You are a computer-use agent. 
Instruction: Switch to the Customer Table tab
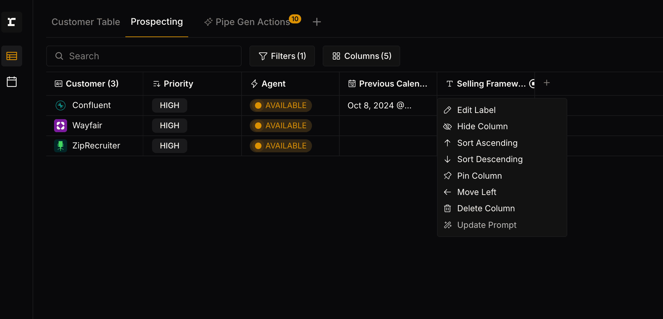click(x=86, y=22)
